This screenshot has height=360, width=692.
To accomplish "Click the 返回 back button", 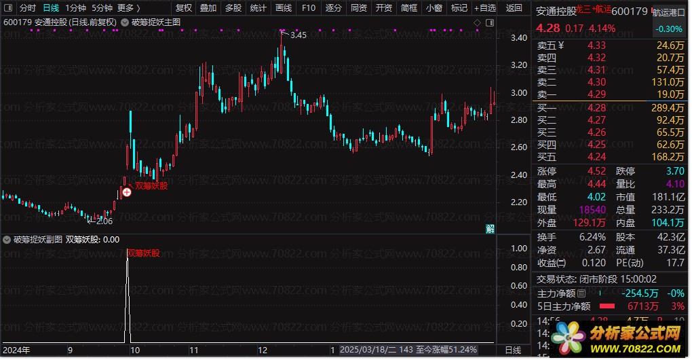I will point(514,8).
